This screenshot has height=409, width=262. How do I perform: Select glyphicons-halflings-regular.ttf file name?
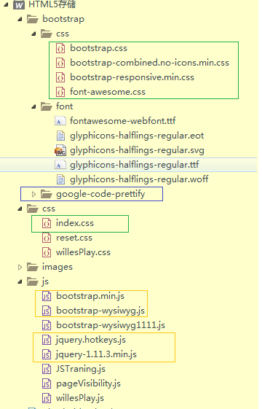pyautogui.click(x=135, y=165)
